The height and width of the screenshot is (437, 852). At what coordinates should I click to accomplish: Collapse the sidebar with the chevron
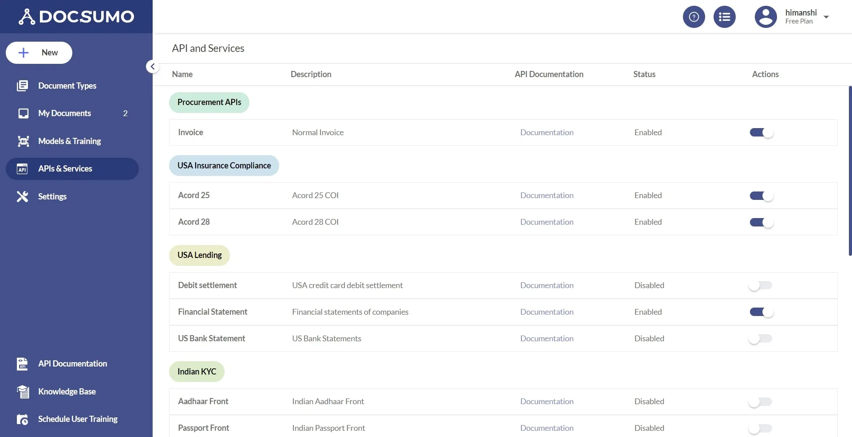tap(152, 66)
